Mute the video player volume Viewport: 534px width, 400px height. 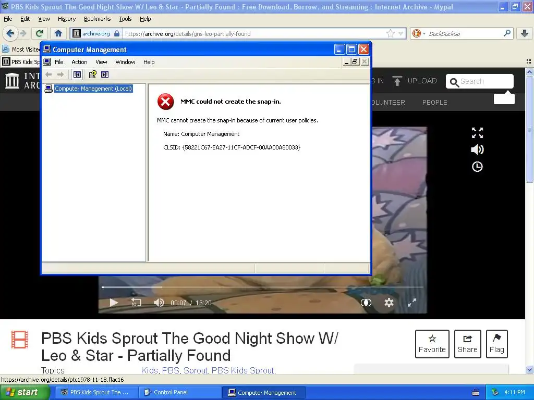(x=159, y=303)
